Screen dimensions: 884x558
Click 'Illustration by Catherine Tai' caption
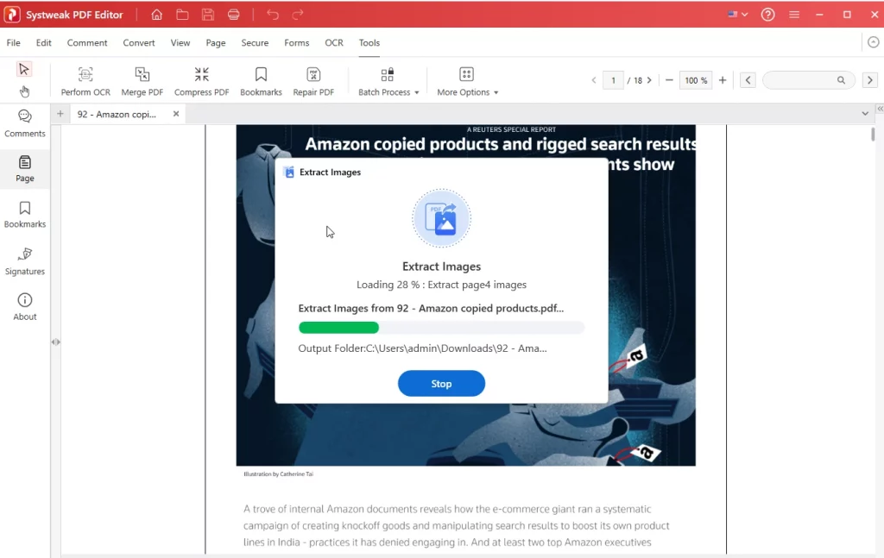pyautogui.click(x=279, y=473)
